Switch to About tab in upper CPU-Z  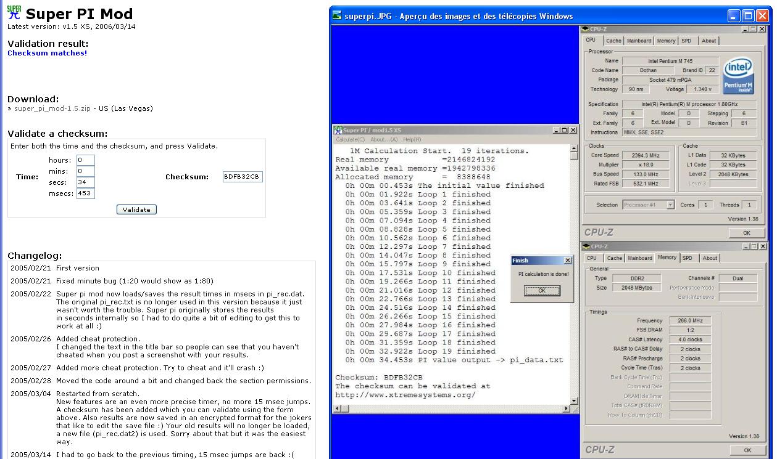pyautogui.click(x=708, y=41)
